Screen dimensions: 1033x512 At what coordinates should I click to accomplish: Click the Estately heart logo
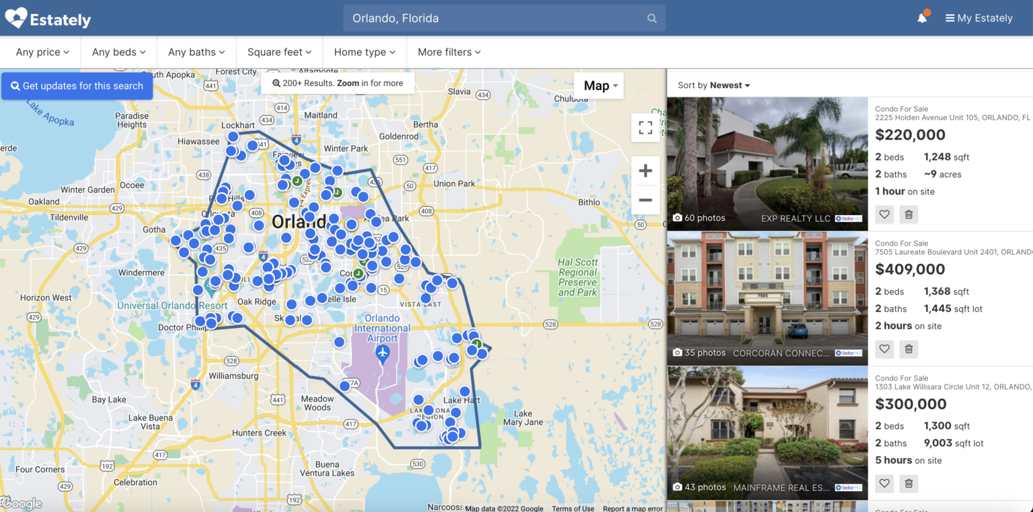pyautogui.click(x=17, y=18)
